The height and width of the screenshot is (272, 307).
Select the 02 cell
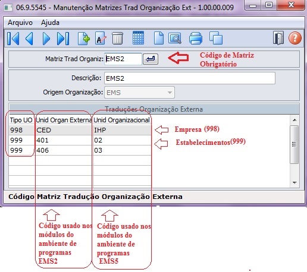pos(122,140)
